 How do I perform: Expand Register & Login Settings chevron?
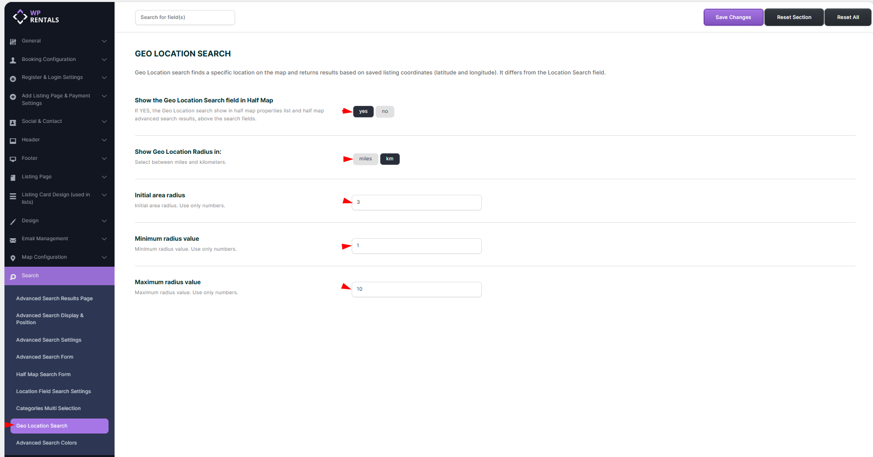(104, 77)
